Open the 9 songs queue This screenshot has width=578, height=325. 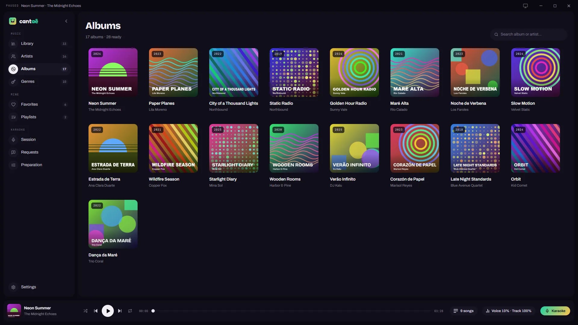point(464,311)
